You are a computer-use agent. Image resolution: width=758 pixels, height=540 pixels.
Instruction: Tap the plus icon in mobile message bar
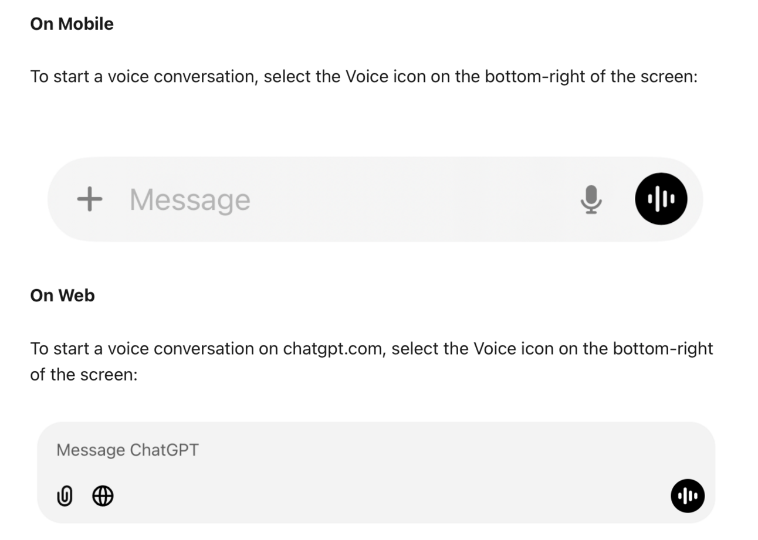(x=90, y=199)
